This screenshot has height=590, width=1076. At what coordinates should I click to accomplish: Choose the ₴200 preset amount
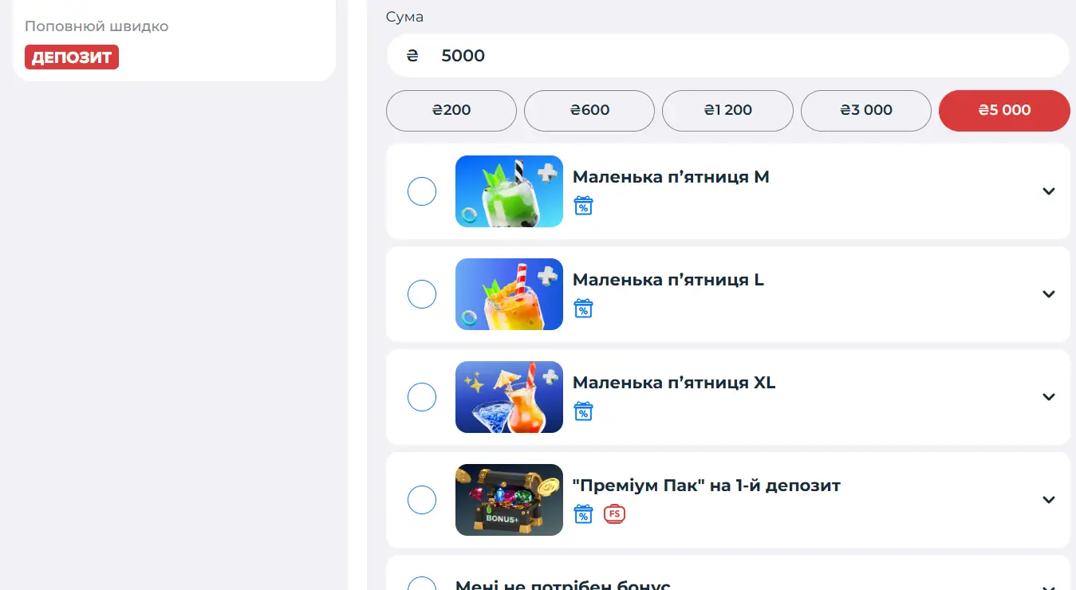(x=451, y=110)
